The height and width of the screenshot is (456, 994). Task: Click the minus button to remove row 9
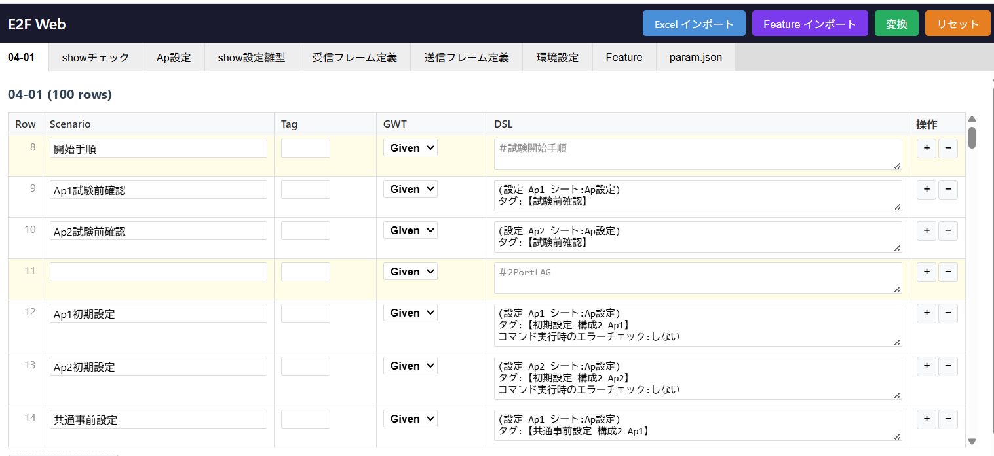pos(948,189)
